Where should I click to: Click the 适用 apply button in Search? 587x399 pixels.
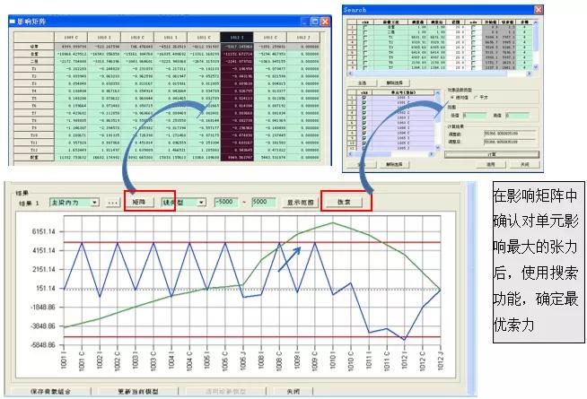tap(490, 164)
